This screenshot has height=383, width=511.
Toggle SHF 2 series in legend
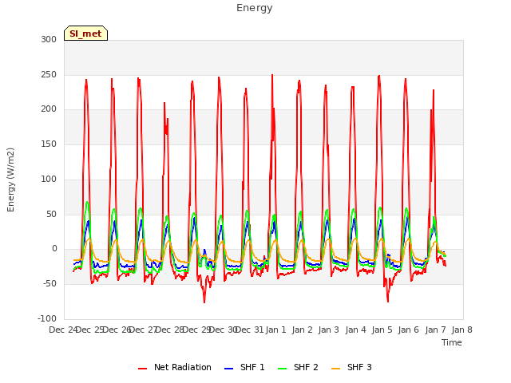(x=298, y=367)
